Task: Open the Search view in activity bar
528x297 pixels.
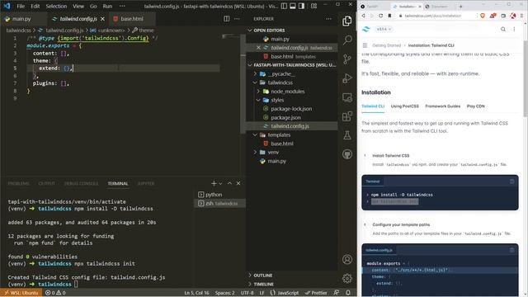Action: coord(347,40)
